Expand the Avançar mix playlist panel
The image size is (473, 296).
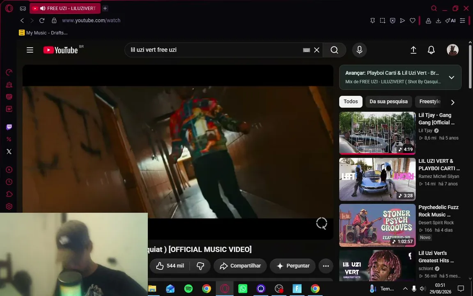451,77
